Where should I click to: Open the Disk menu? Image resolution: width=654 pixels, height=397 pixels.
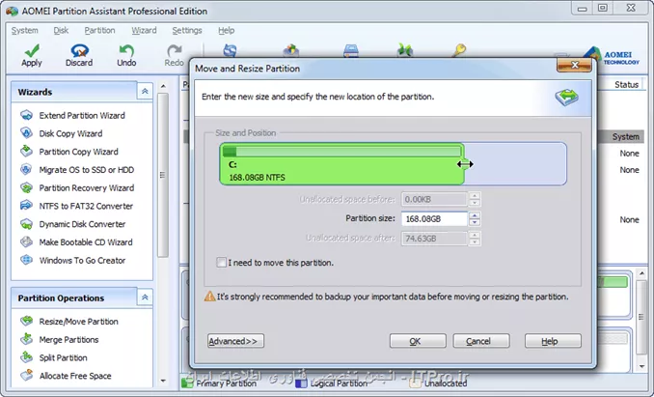(61, 31)
